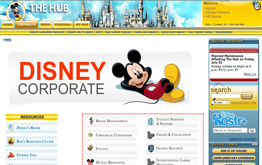Image resolution: width=262 pixels, height=165 pixels.
Task: Open the 'Looking for Contacts?' link
Action: (x=242, y=139)
